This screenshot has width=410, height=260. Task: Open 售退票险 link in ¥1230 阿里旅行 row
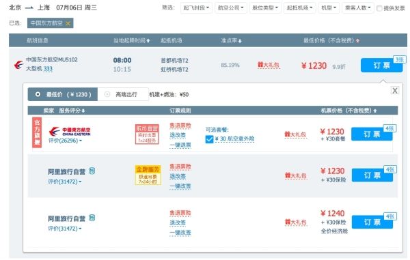[x=180, y=167]
